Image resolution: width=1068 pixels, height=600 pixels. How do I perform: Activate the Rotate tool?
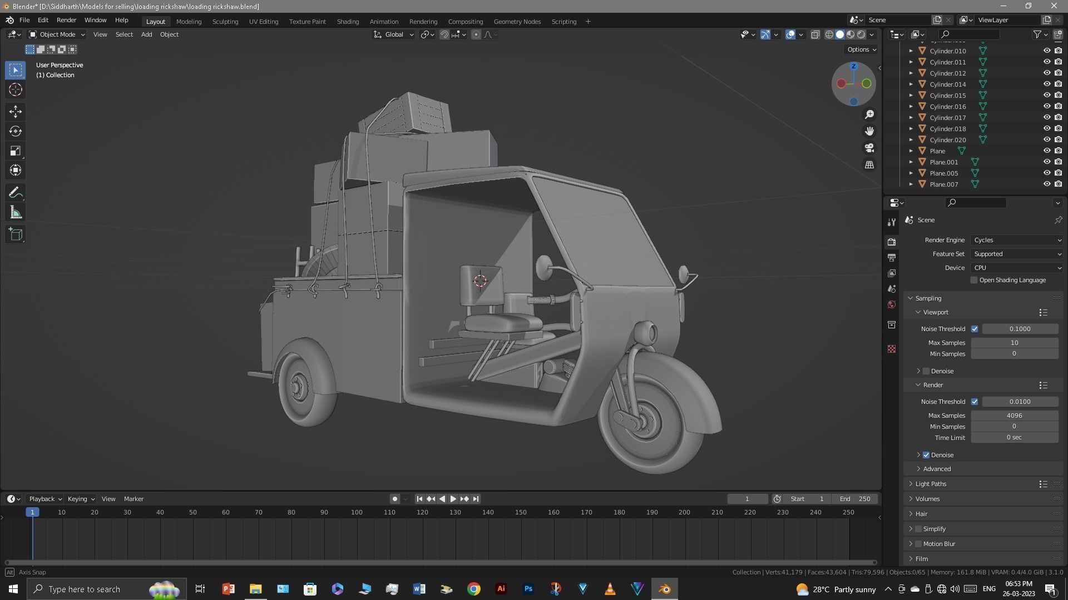pyautogui.click(x=16, y=131)
